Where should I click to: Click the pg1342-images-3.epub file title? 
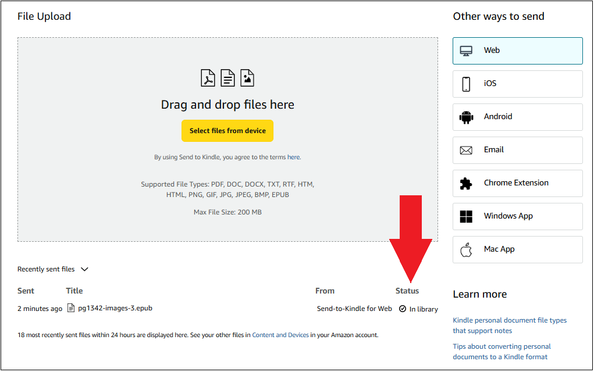[x=115, y=308]
